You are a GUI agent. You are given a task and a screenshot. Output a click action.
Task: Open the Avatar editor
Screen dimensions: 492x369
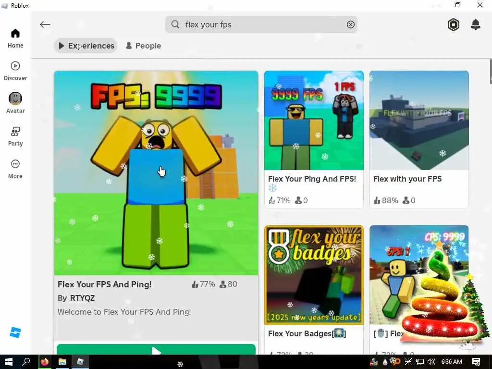[x=15, y=103]
